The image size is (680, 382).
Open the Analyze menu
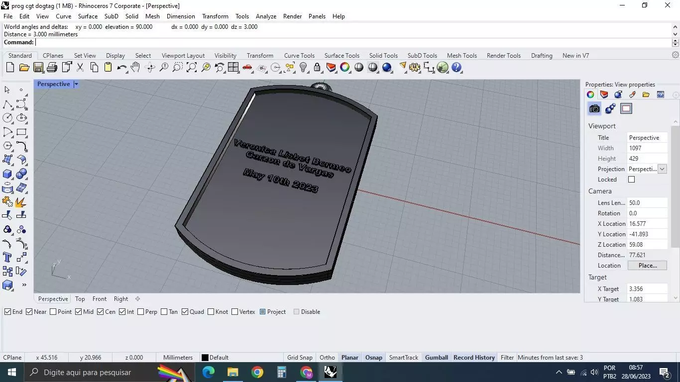point(266,16)
